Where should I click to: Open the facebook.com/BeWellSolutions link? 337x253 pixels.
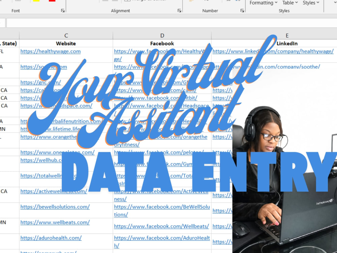click(x=162, y=210)
